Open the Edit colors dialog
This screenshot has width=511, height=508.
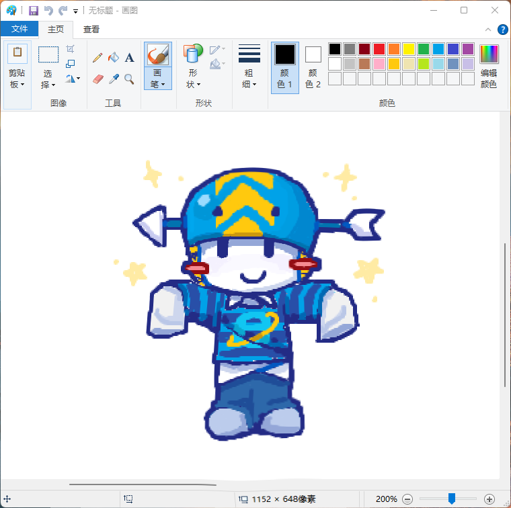click(489, 67)
